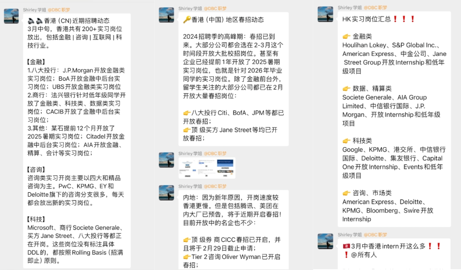Click @DBC职梦 tag above 近期招聘动态 message

59,10
